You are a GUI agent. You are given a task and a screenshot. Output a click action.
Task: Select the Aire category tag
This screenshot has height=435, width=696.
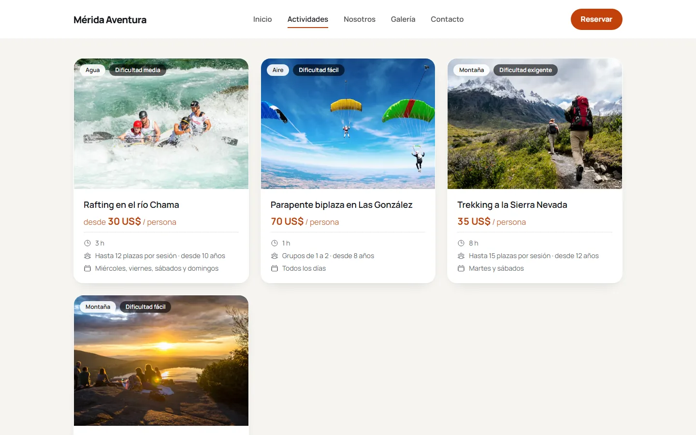tap(278, 70)
